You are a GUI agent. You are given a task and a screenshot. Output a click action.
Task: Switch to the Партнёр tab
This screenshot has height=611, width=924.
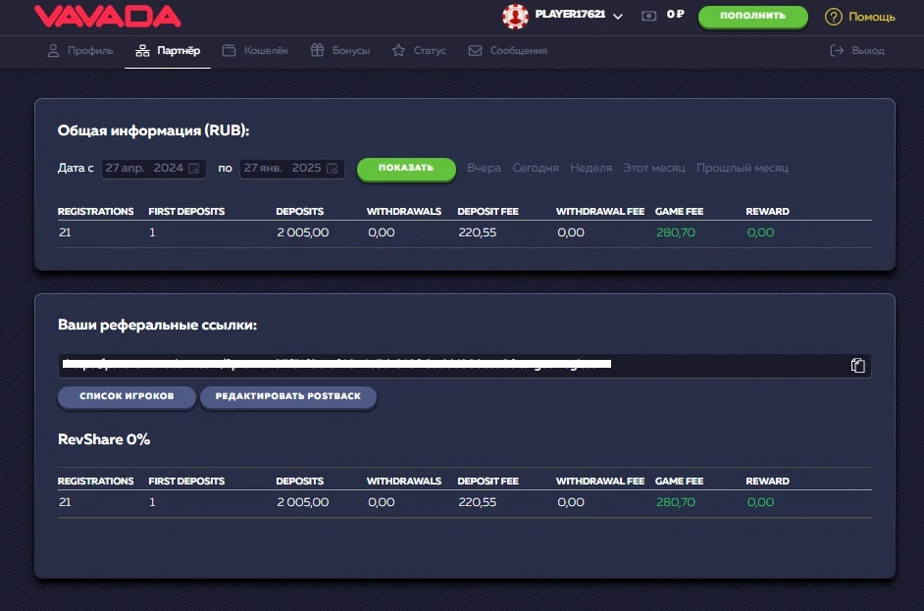(x=168, y=51)
